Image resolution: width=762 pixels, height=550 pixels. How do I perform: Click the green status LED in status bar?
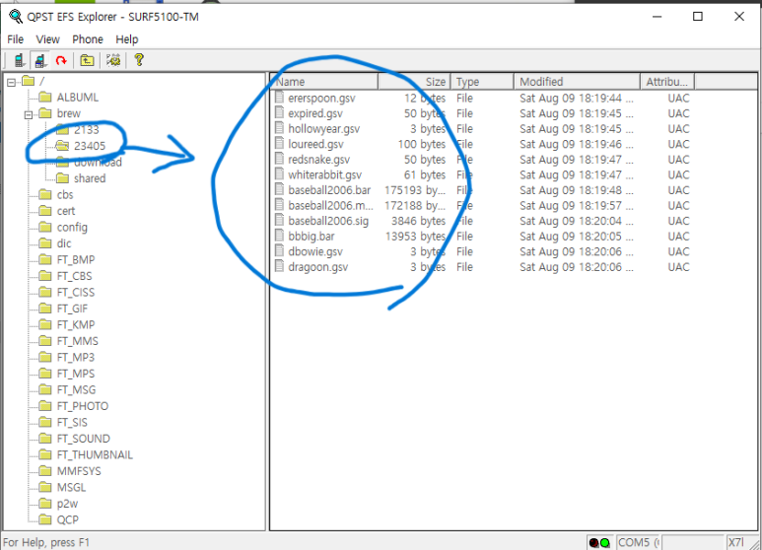pos(605,543)
